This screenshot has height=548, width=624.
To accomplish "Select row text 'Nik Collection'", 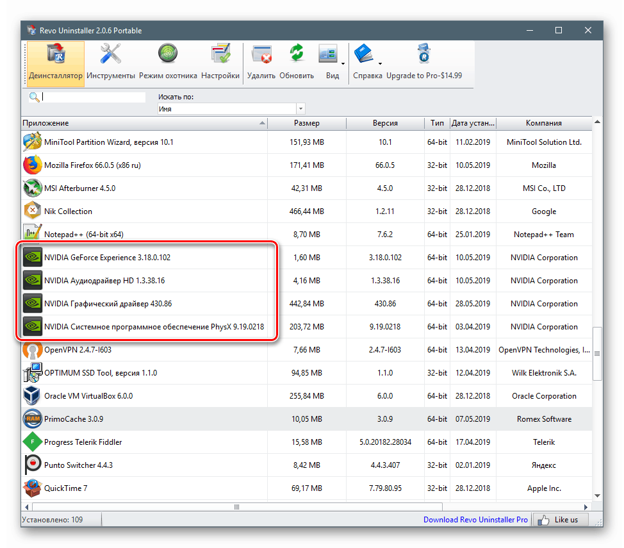I will [x=68, y=212].
